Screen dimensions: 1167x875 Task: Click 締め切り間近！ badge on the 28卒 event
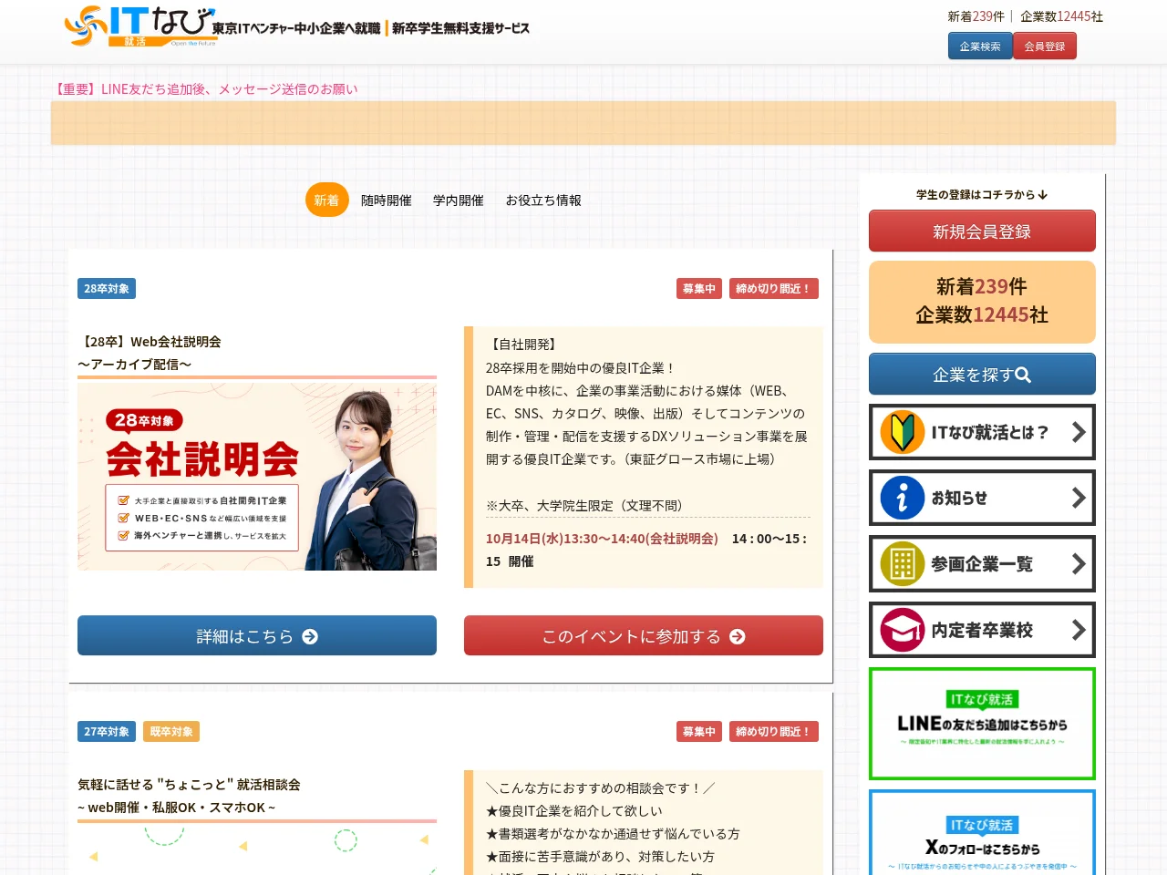[774, 289]
